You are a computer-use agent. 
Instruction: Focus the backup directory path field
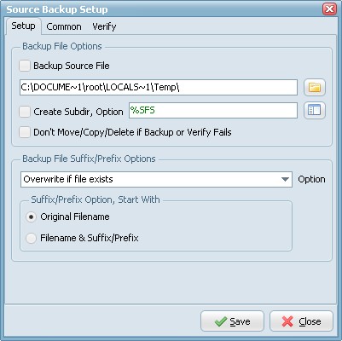[159, 87]
